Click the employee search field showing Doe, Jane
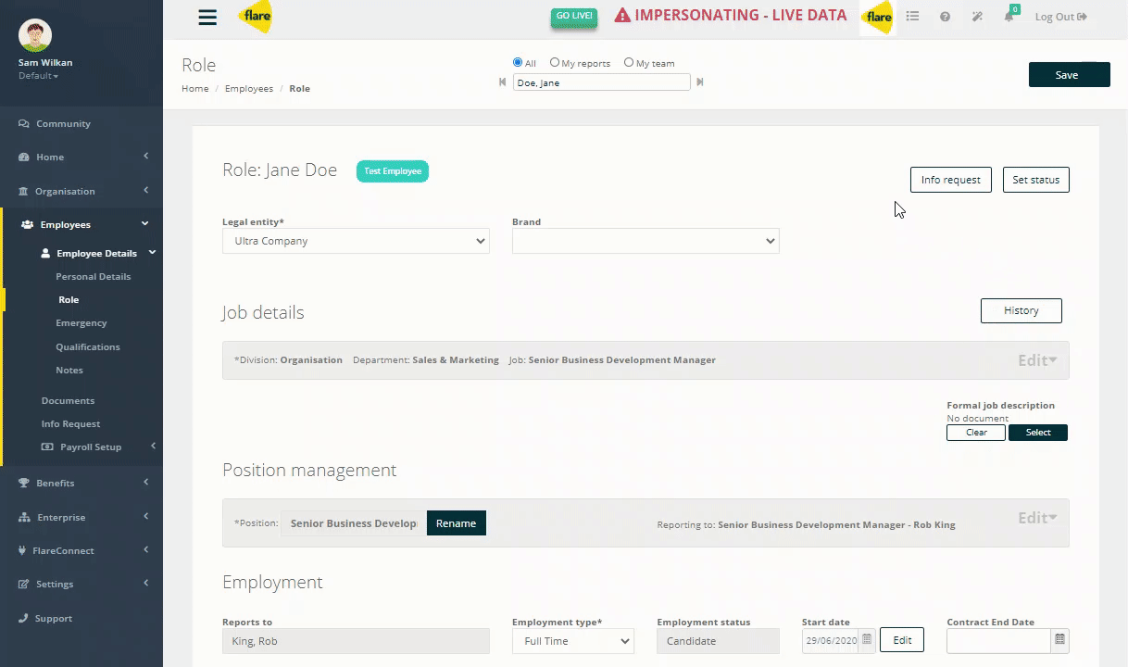 point(602,82)
